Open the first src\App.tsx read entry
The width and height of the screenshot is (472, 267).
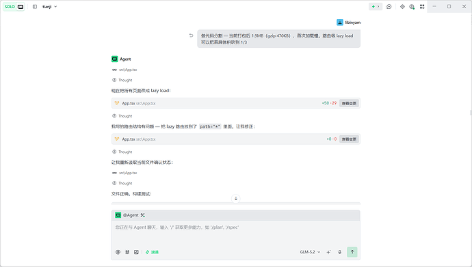coord(124,70)
